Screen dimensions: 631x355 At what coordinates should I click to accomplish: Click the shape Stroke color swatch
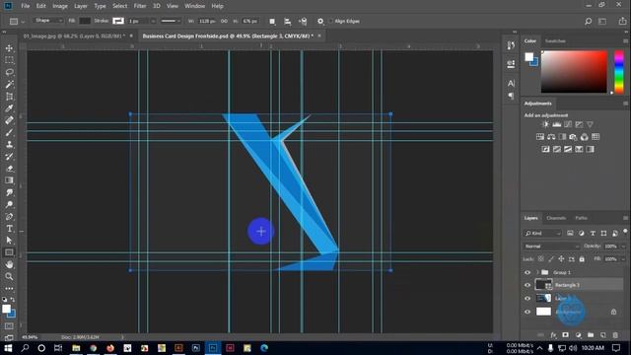coord(118,21)
